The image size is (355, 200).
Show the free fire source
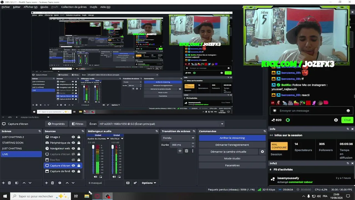[x=73, y=160]
